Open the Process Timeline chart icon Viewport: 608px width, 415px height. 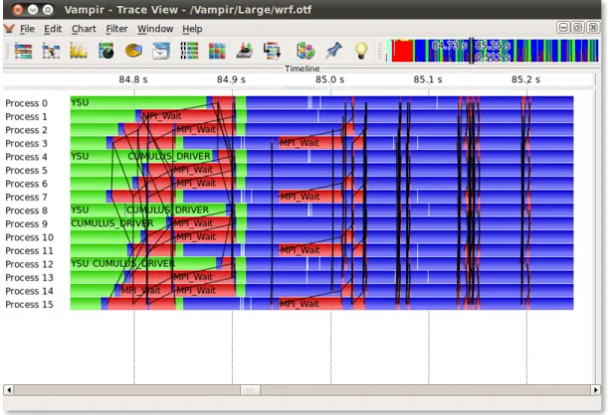click(51, 51)
